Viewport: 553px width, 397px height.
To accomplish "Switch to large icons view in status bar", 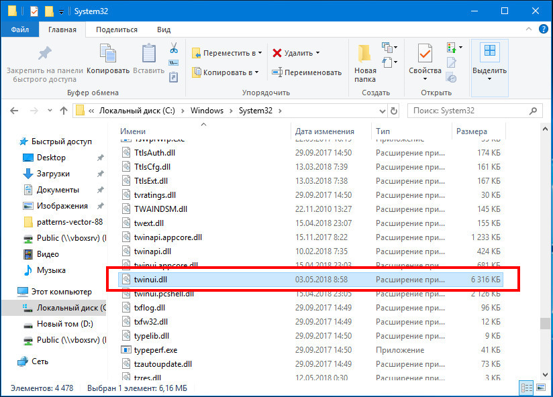I will point(541,388).
